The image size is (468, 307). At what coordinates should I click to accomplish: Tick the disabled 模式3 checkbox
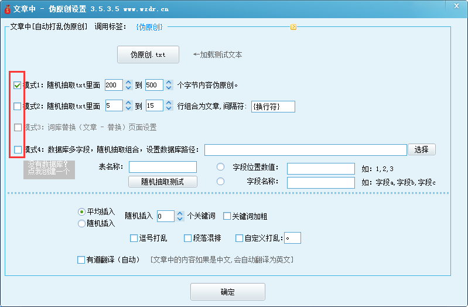[x=18, y=128]
